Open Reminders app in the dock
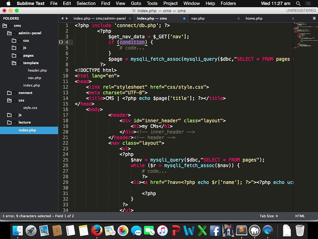 (70, 231)
